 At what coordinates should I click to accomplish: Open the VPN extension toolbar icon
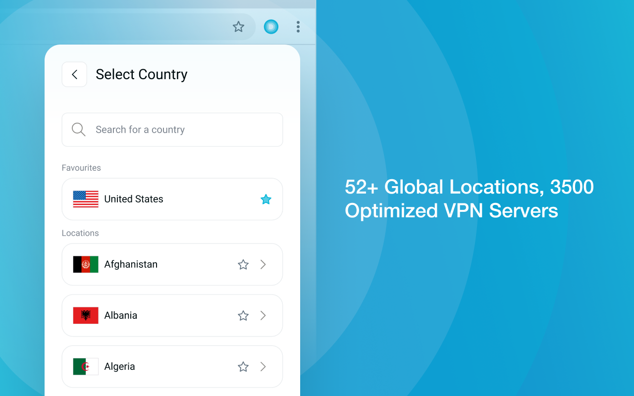tap(271, 27)
